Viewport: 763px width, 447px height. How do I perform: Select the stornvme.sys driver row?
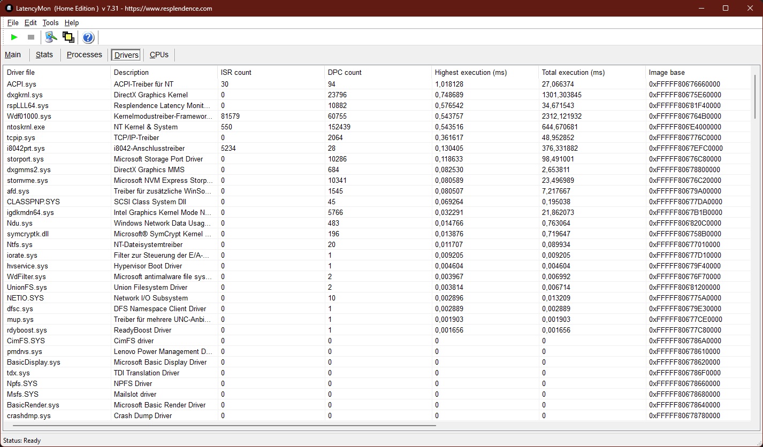pyautogui.click(x=377, y=180)
